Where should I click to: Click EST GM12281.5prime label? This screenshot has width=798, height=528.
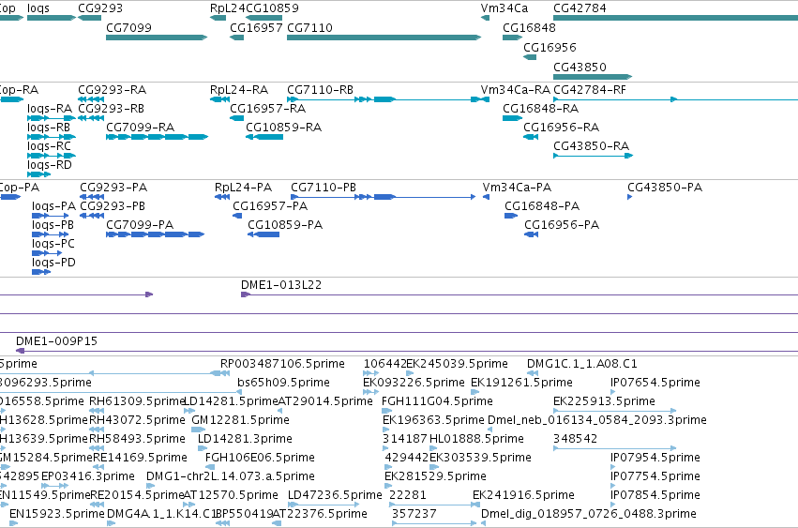click(240, 420)
